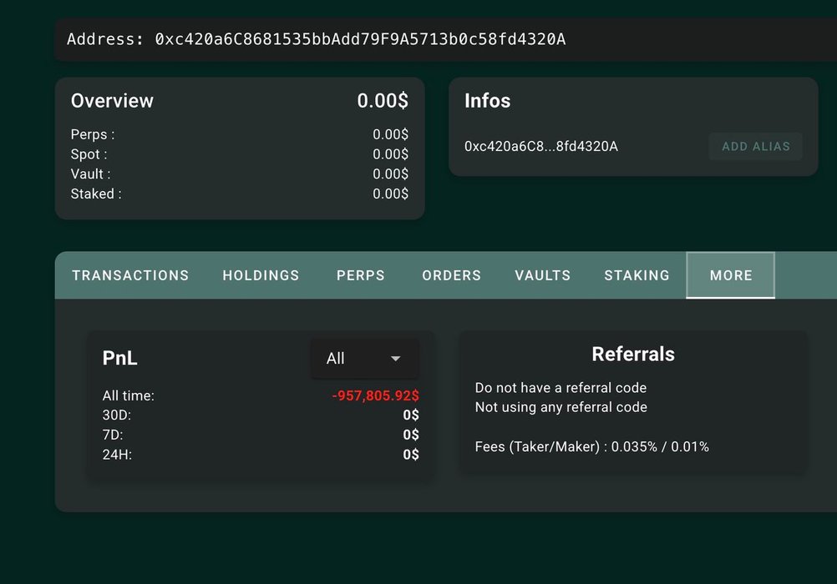
Task: Click the Overview total balance amount
Action: (x=383, y=101)
